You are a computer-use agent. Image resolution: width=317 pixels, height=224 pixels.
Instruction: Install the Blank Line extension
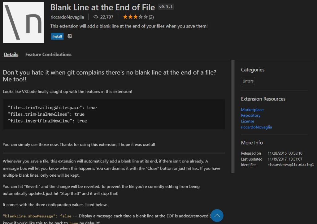click(57, 37)
